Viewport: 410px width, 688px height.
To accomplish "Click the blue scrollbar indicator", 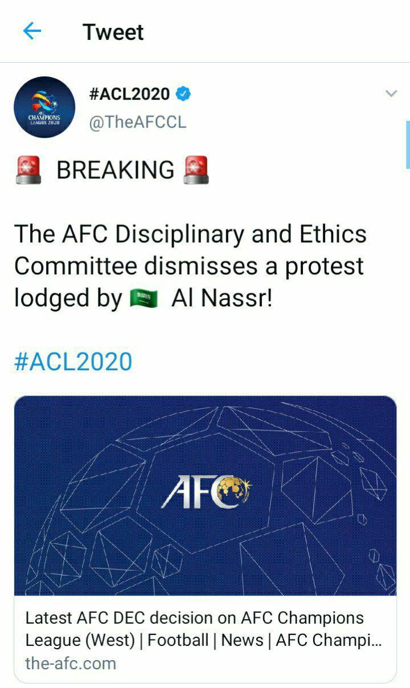I will pos(408,145).
